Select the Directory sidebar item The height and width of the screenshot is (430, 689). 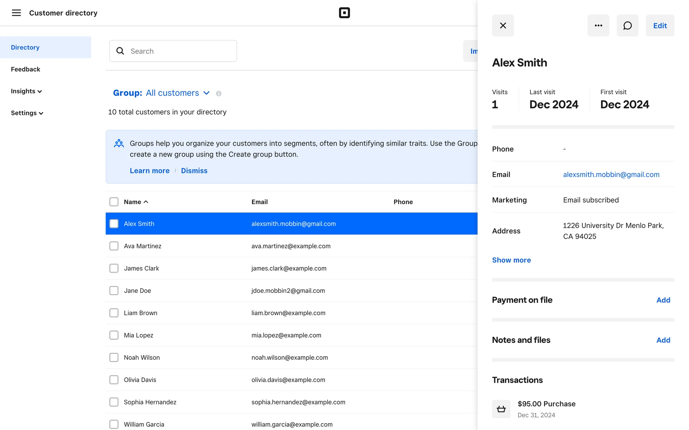25,47
